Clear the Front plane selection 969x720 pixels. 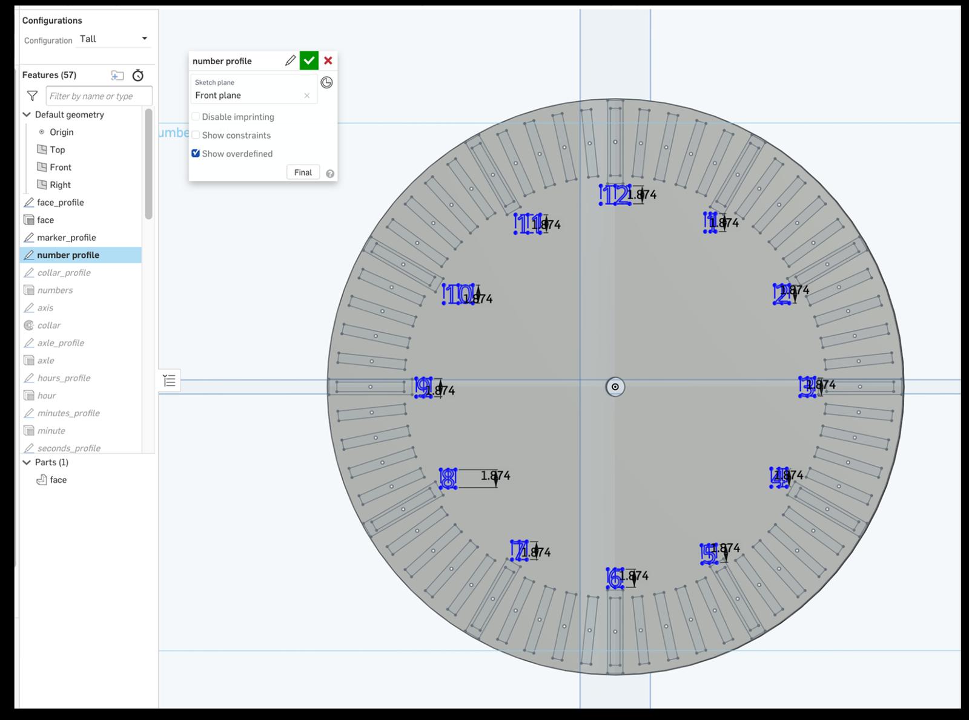[x=307, y=96]
